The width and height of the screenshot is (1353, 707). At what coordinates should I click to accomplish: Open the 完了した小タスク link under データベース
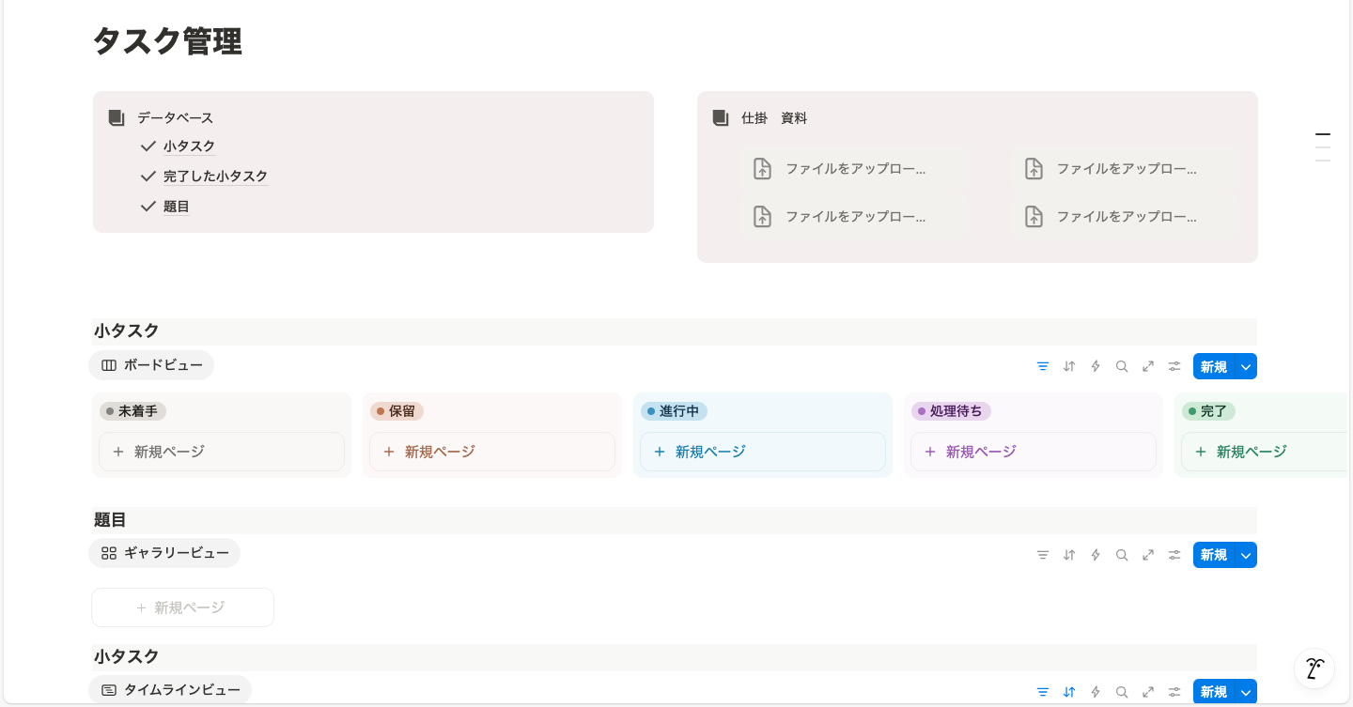coord(215,177)
